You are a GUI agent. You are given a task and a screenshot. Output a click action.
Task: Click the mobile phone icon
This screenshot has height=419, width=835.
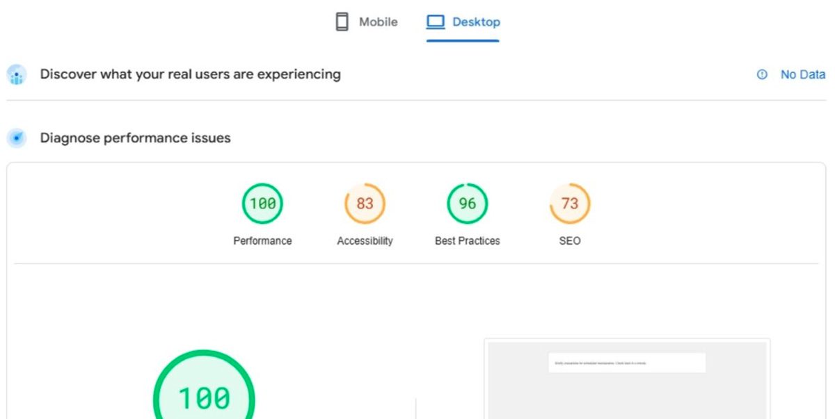coord(342,22)
